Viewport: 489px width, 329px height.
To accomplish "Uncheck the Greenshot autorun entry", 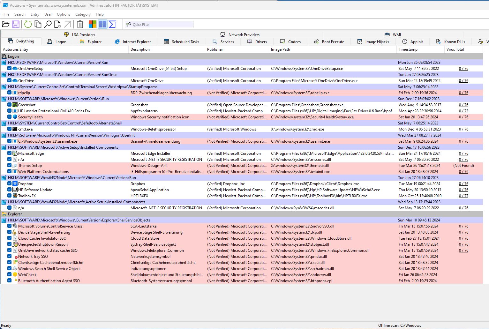I will point(10,105).
